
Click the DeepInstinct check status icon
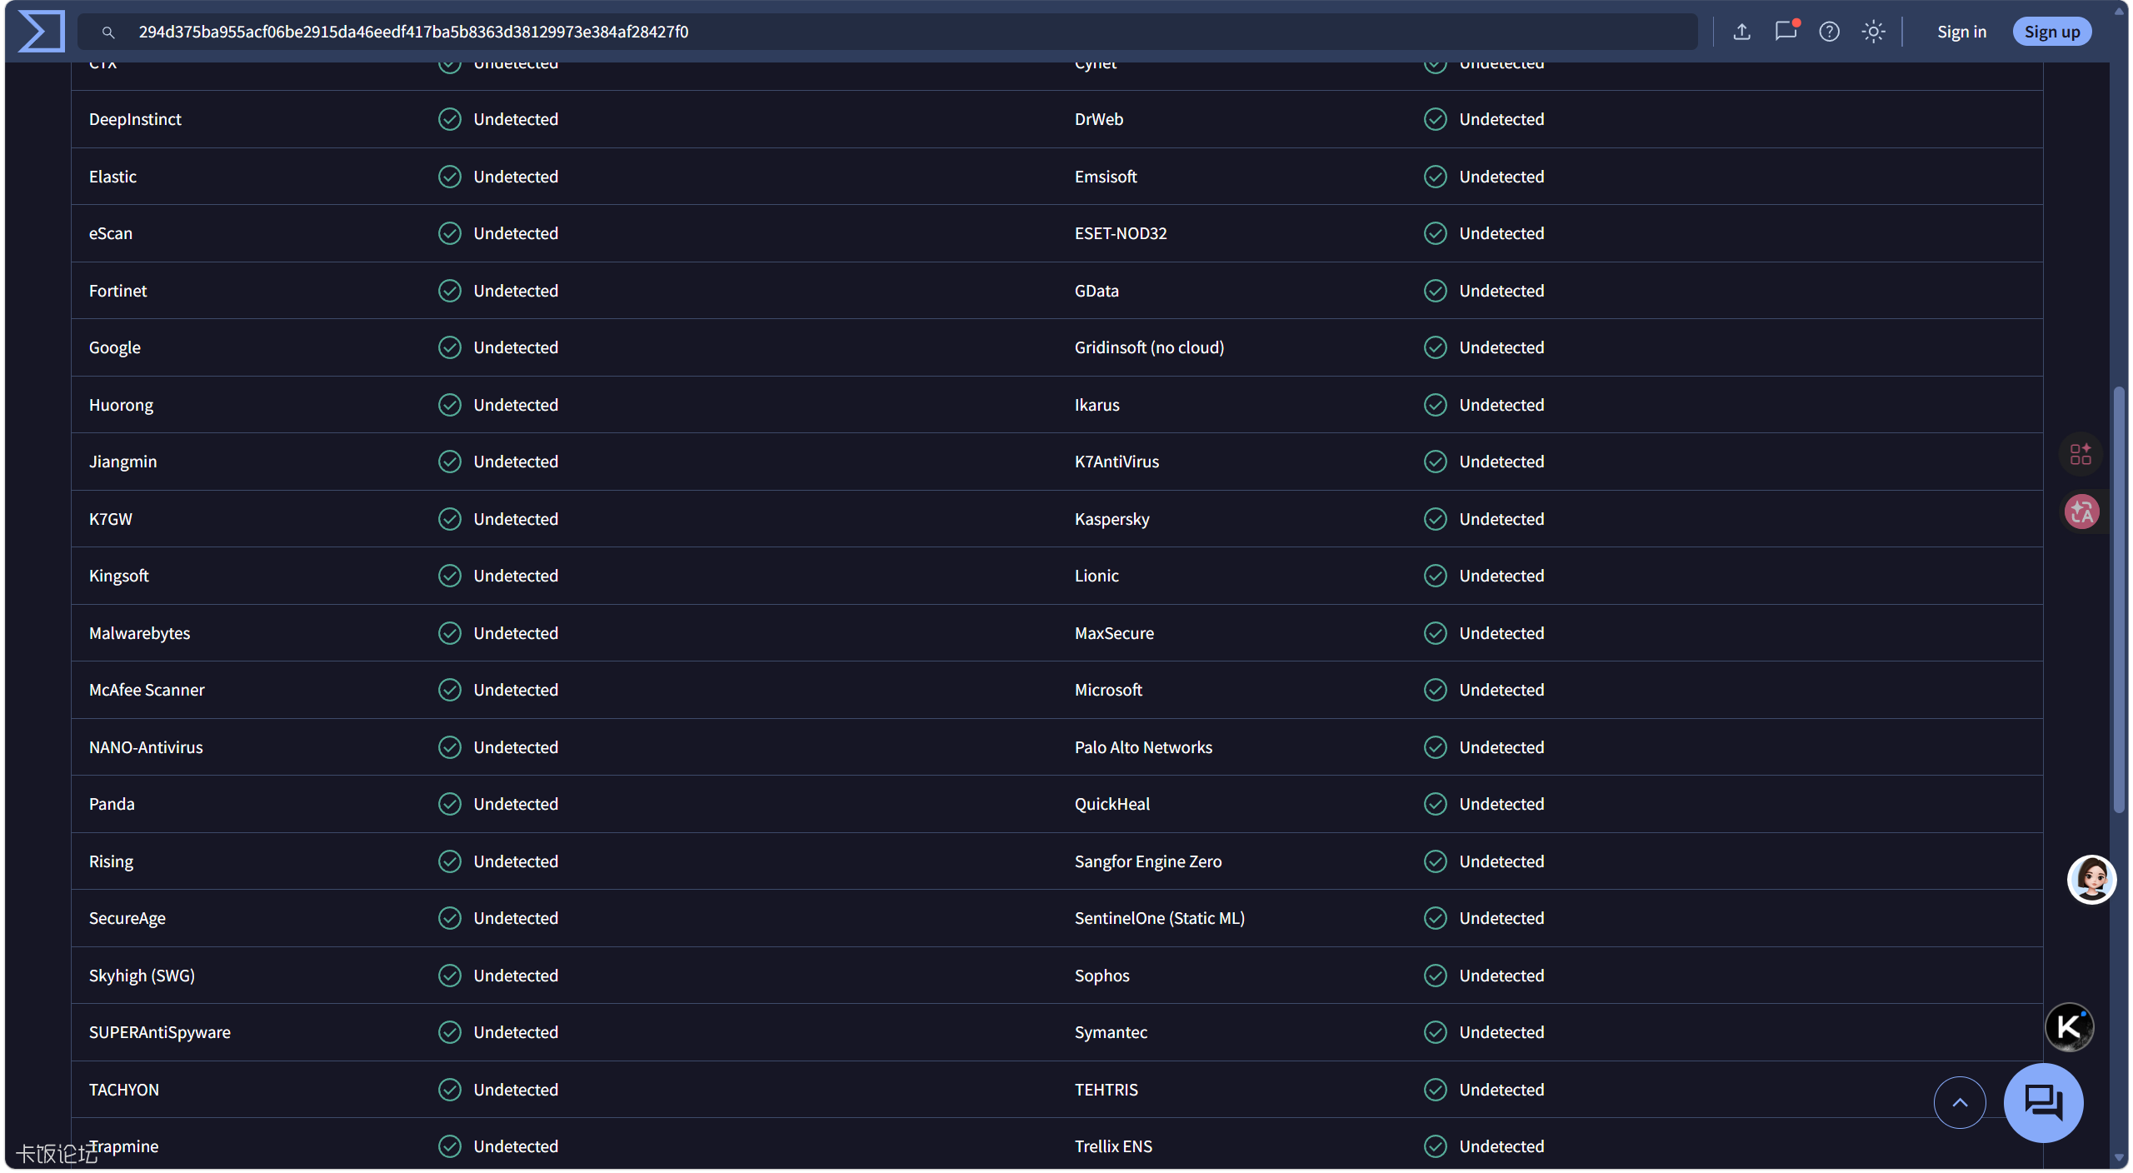point(450,119)
